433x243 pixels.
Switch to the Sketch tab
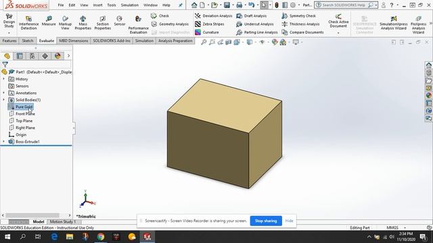[27, 40]
